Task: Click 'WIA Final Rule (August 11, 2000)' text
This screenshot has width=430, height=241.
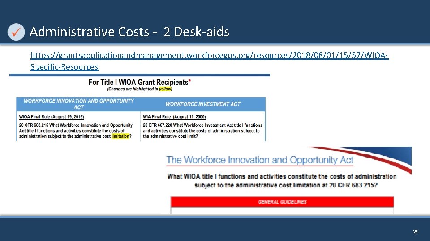Action: (174, 116)
